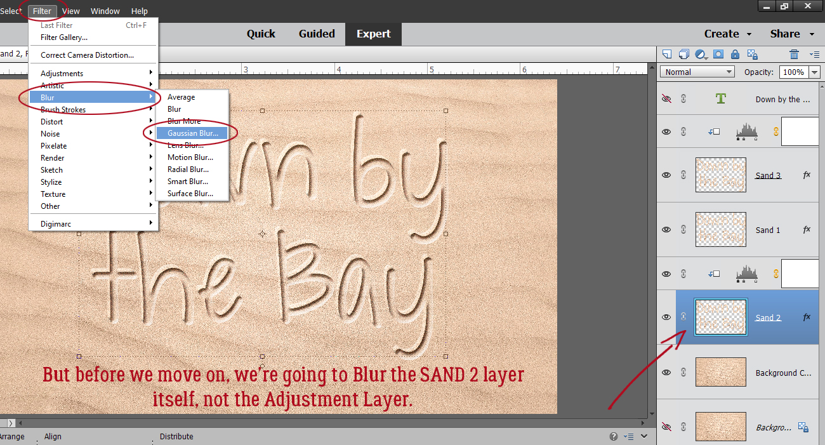The image size is (825, 445).
Task: Open the new fill or adjustment layer icon
Action: [701, 54]
